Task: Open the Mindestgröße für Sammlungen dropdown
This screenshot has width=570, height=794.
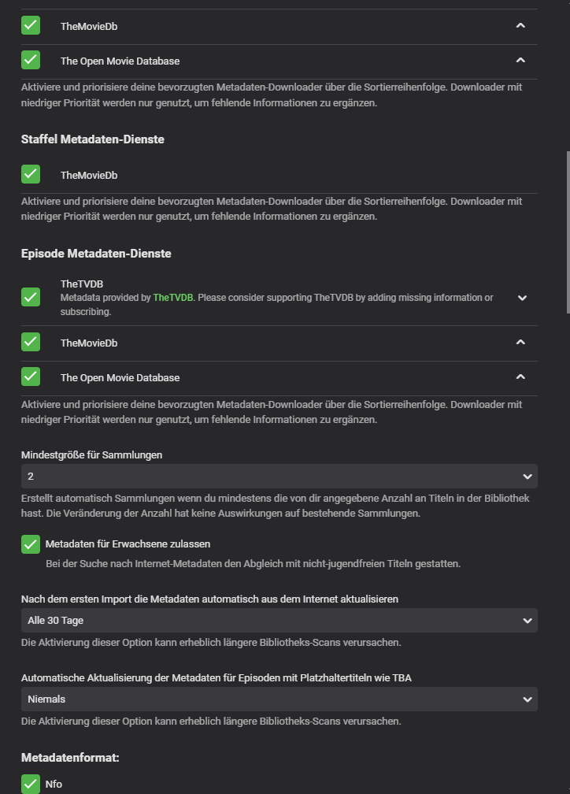Action: coord(279,477)
